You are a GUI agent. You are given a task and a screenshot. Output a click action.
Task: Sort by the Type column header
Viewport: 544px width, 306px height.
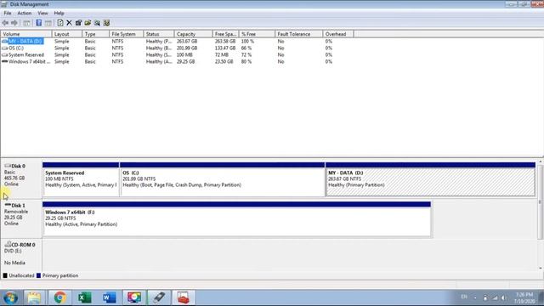click(x=96, y=34)
